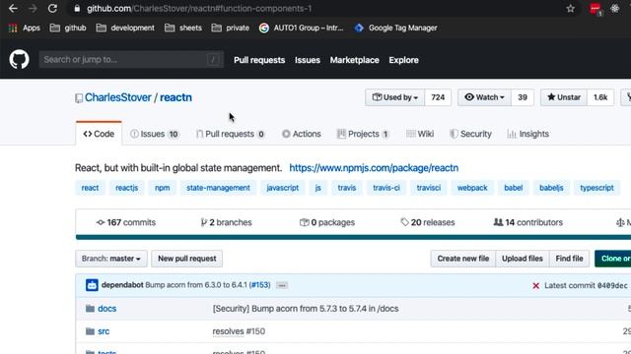Open the development bookmarks folder

pos(125,28)
